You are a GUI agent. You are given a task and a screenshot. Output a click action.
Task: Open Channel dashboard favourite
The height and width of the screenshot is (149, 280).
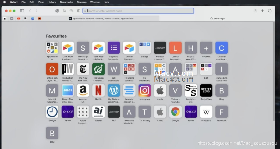tap(222, 48)
